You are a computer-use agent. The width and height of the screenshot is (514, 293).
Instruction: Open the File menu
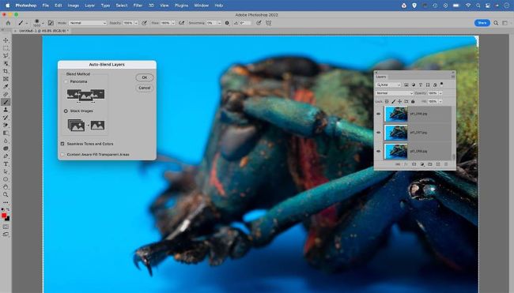click(x=46, y=6)
